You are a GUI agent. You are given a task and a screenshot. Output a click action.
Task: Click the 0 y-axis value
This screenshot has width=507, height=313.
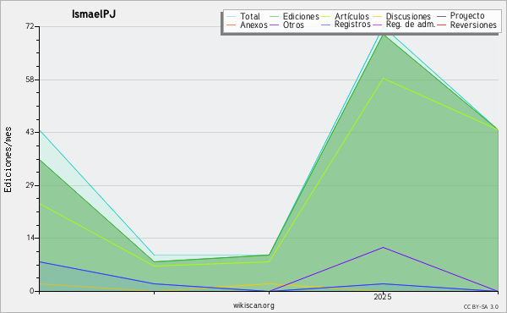(x=32, y=291)
